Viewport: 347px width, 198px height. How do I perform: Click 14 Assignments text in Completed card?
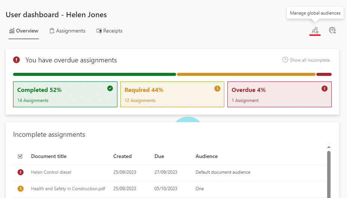pos(33,100)
